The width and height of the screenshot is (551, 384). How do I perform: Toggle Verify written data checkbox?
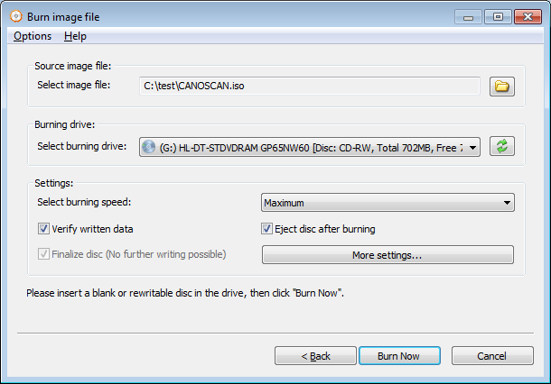[43, 229]
